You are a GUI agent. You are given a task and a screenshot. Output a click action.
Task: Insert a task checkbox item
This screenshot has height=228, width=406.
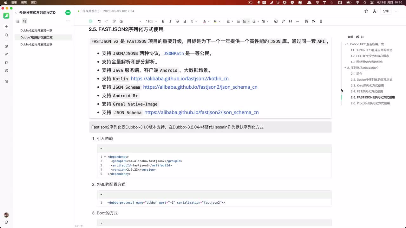[276, 21]
